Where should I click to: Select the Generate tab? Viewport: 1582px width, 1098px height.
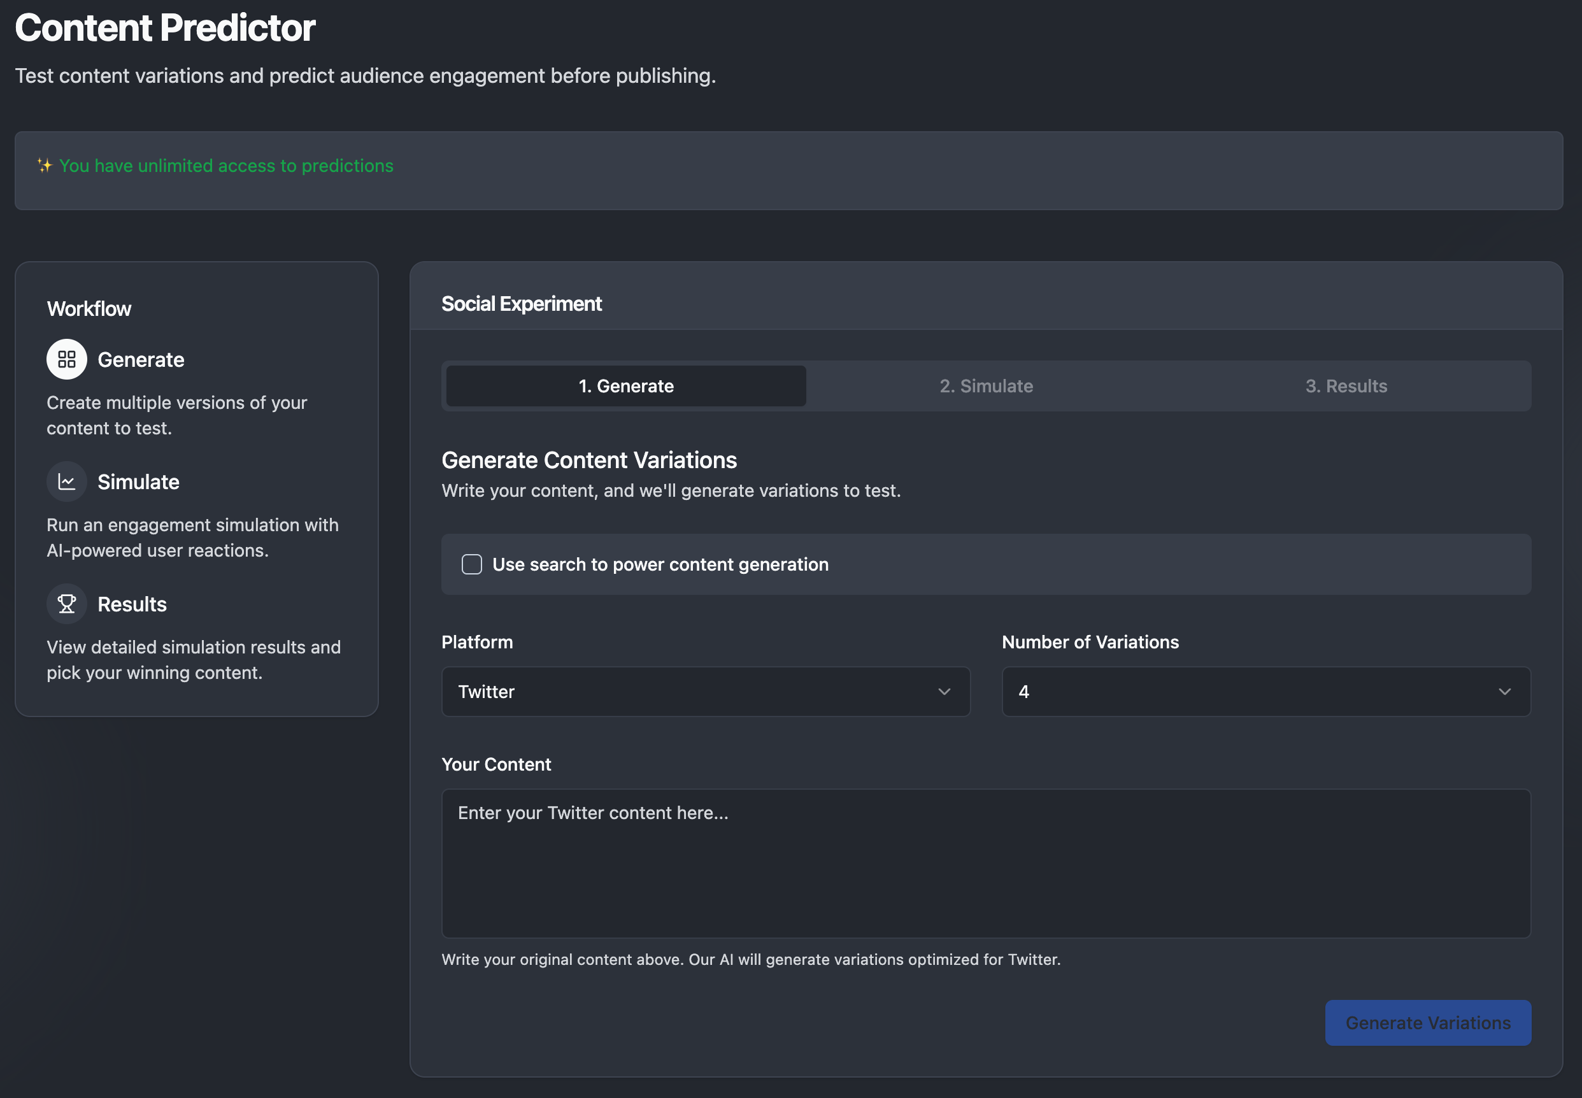pyautogui.click(x=625, y=386)
